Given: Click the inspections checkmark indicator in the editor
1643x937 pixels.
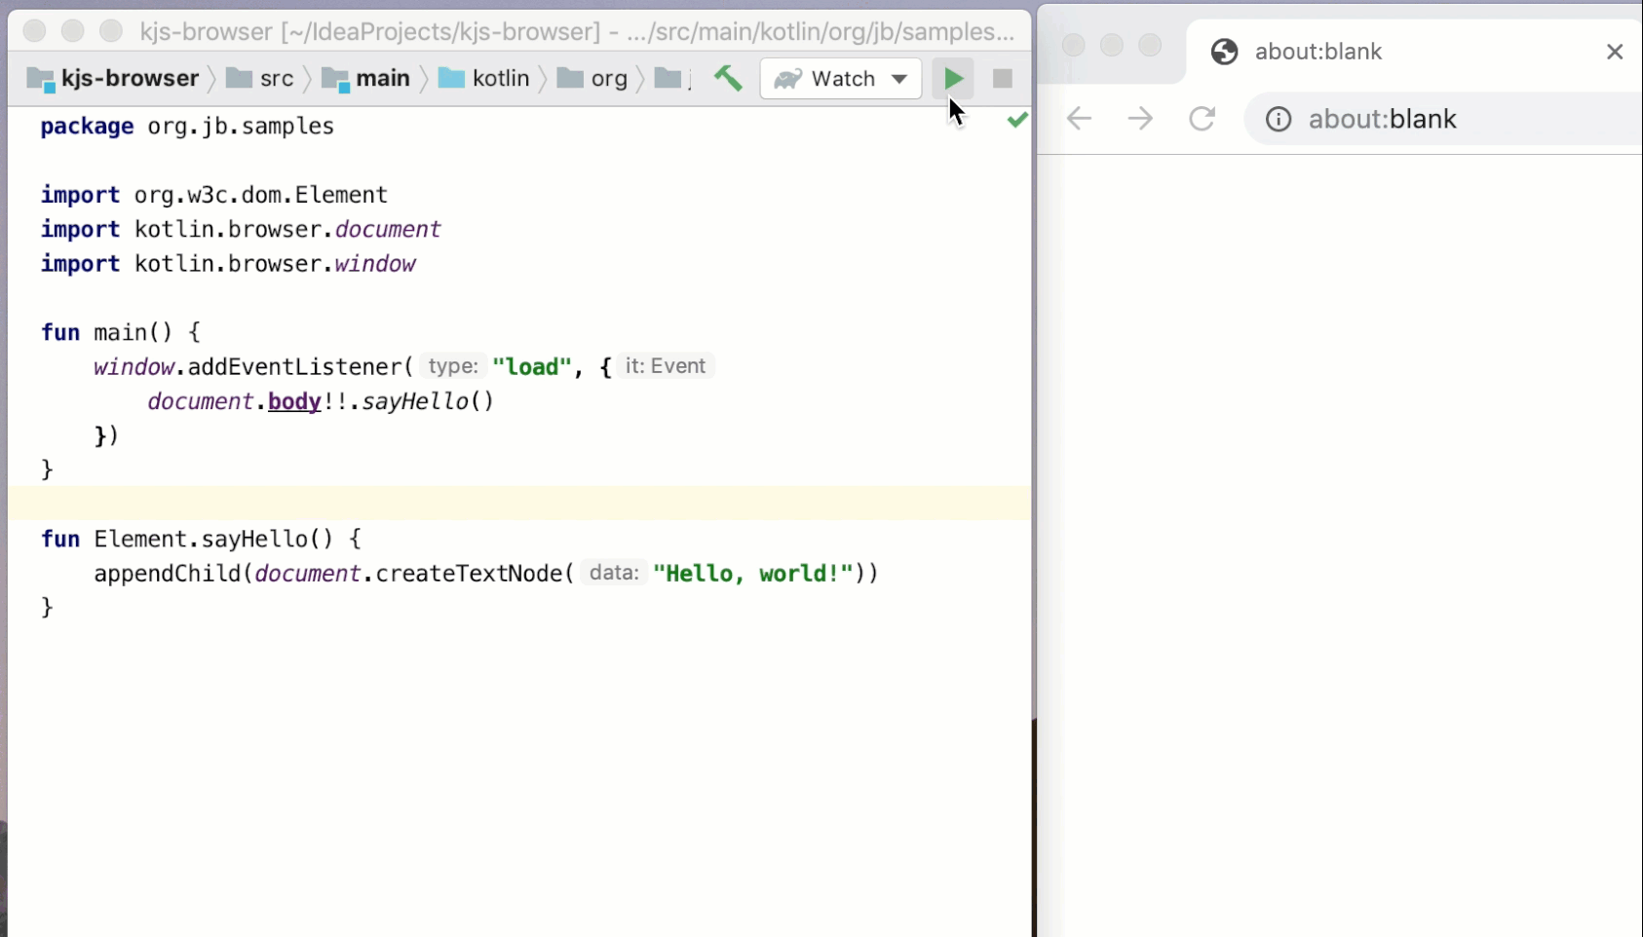Looking at the screenshot, I should coord(1016,119).
